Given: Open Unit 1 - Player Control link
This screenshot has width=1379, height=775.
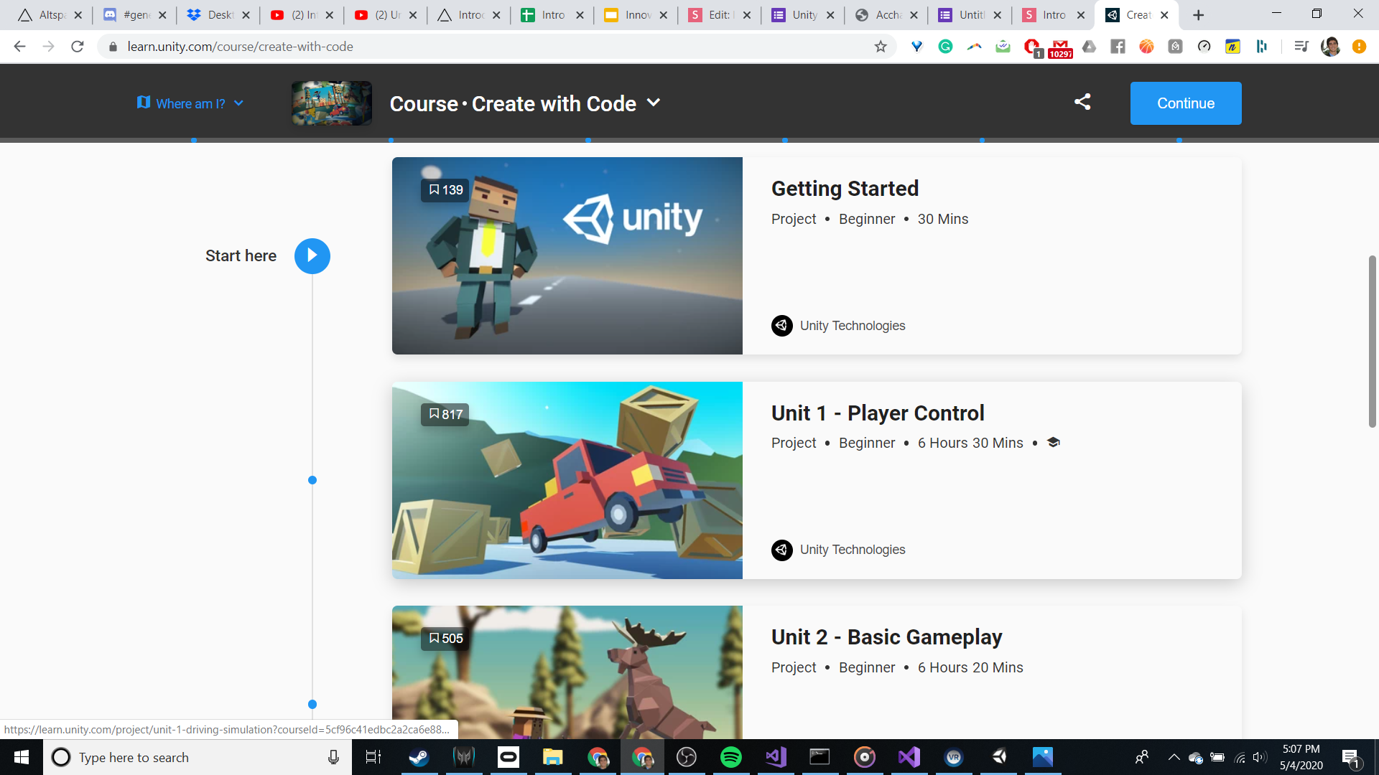Looking at the screenshot, I should [x=878, y=413].
